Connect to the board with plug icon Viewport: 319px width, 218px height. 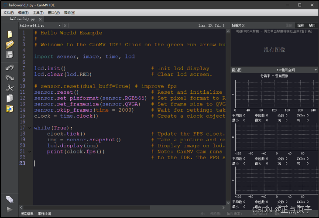pyautogui.click(x=10, y=199)
